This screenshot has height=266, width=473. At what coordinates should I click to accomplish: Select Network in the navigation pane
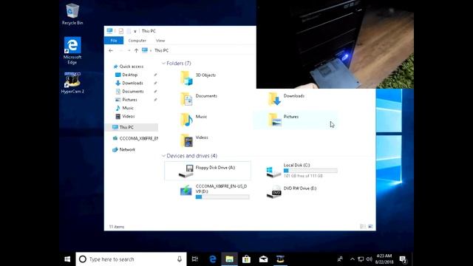click(127, 149)
